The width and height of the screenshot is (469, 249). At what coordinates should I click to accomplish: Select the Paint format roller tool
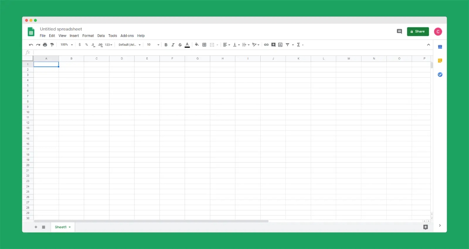52,45
